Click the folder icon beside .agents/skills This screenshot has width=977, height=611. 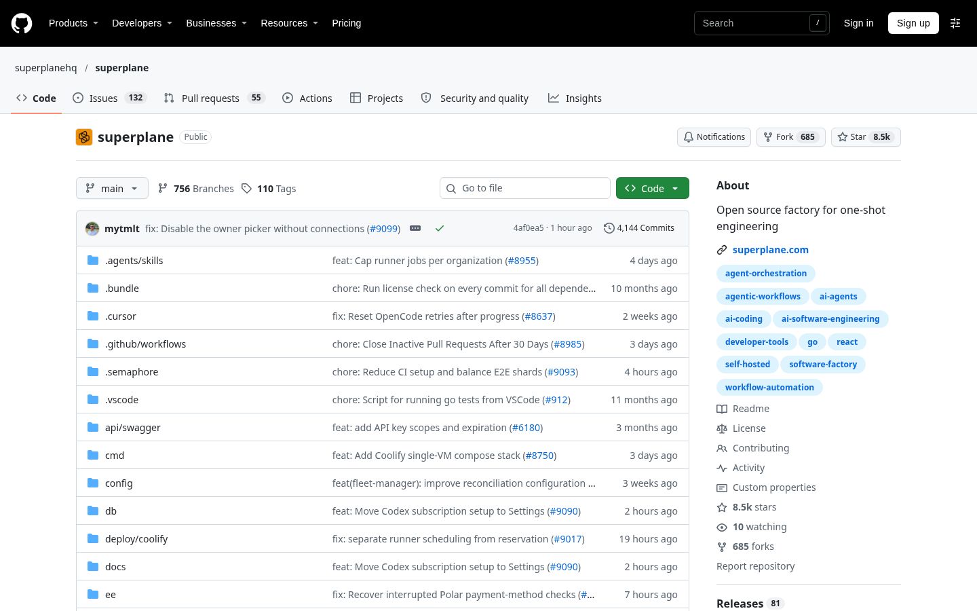pyautogui.click(x=93, y=261)
